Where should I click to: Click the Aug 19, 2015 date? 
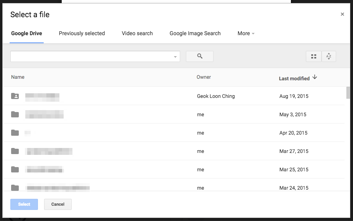294,96
